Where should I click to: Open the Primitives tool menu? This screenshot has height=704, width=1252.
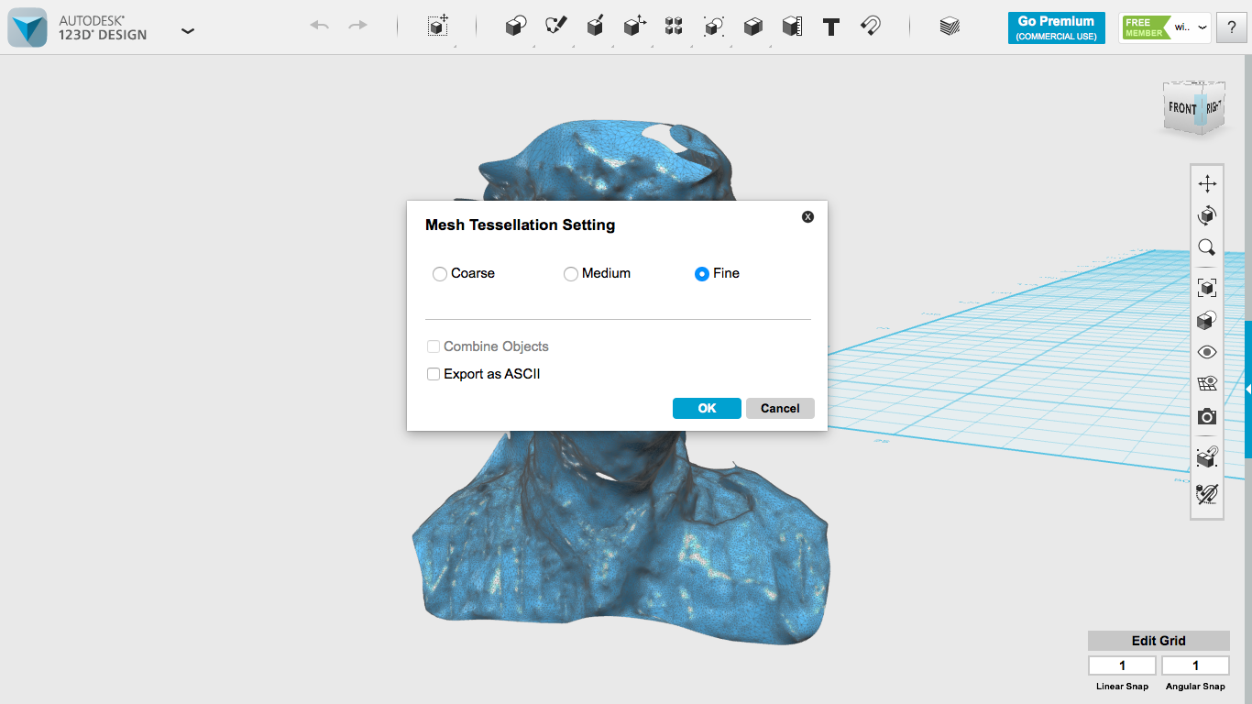click(x=516, y=27)
